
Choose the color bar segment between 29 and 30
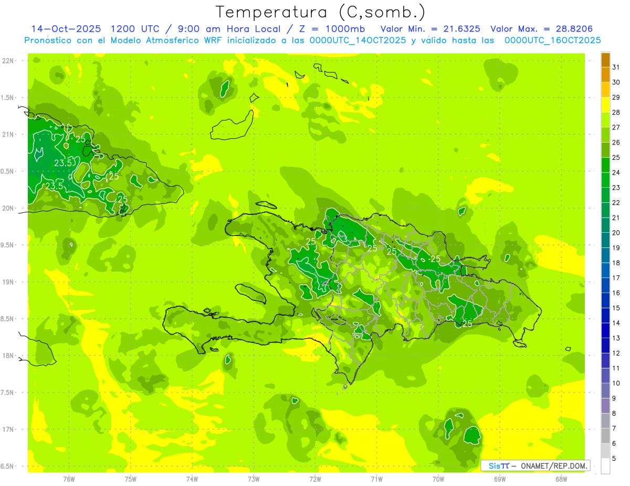pyautogui.click(x=605, y=90)
